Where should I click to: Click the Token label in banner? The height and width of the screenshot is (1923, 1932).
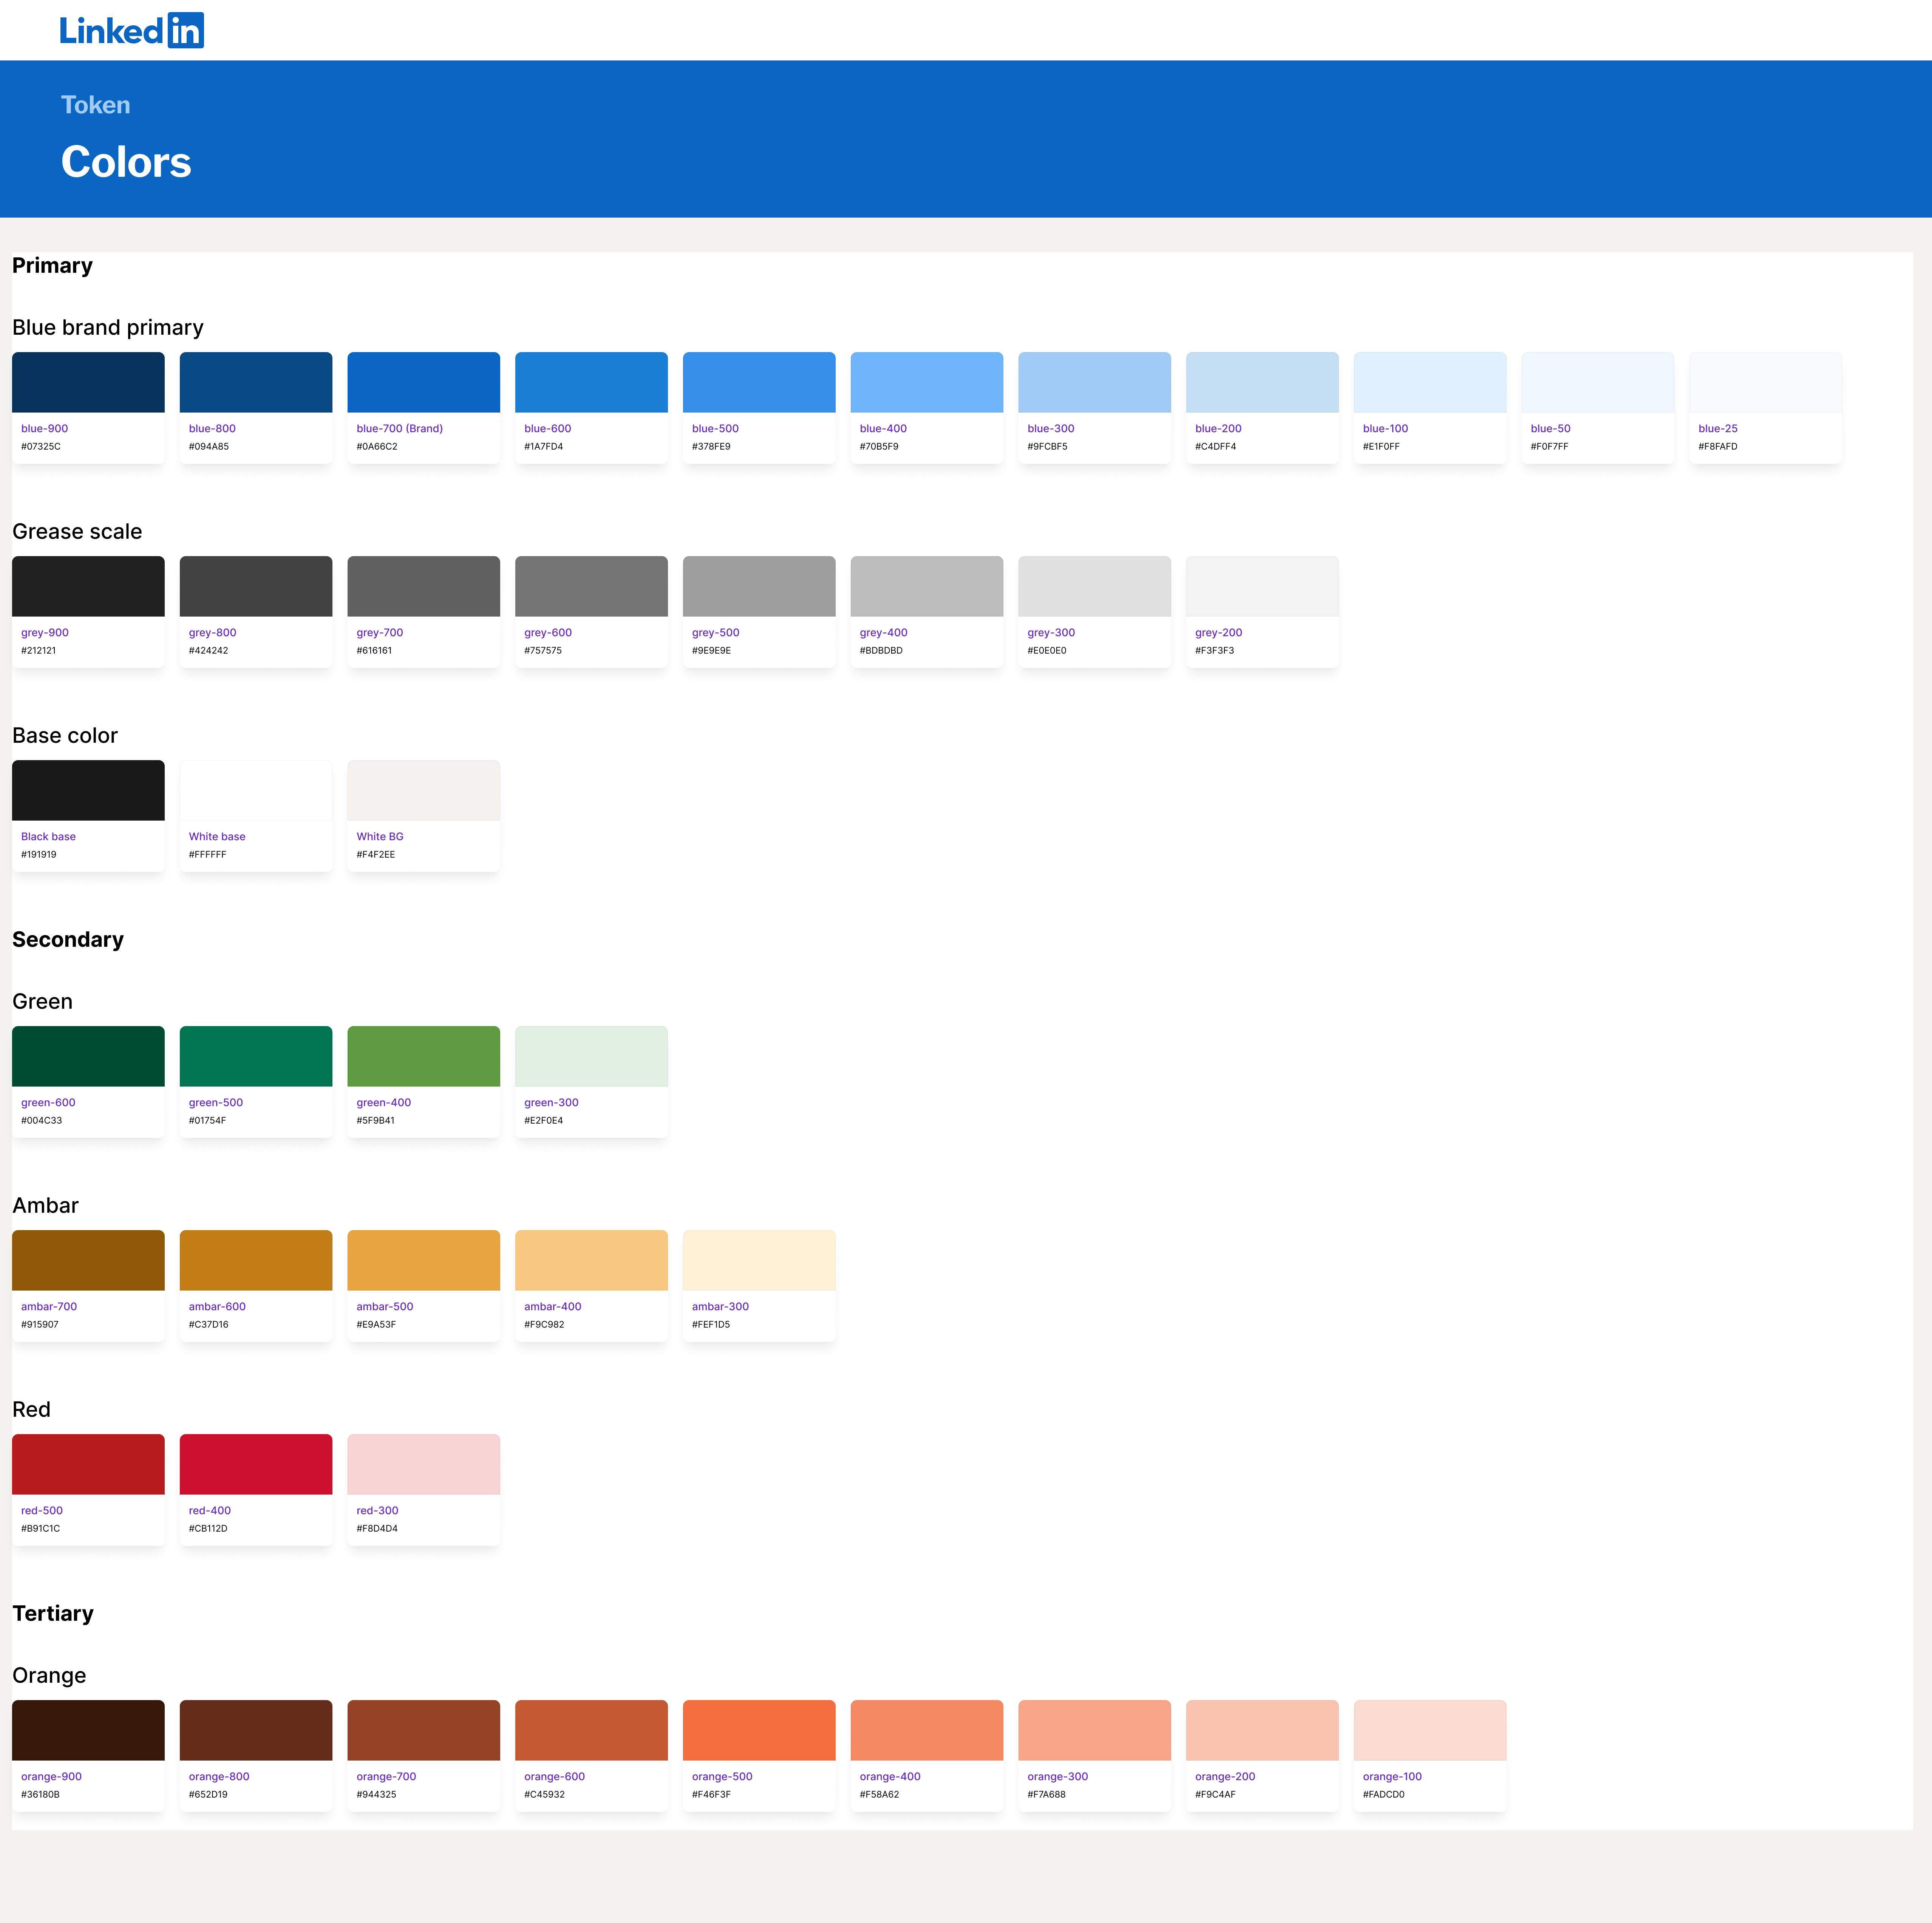click(x=96, y=105)
